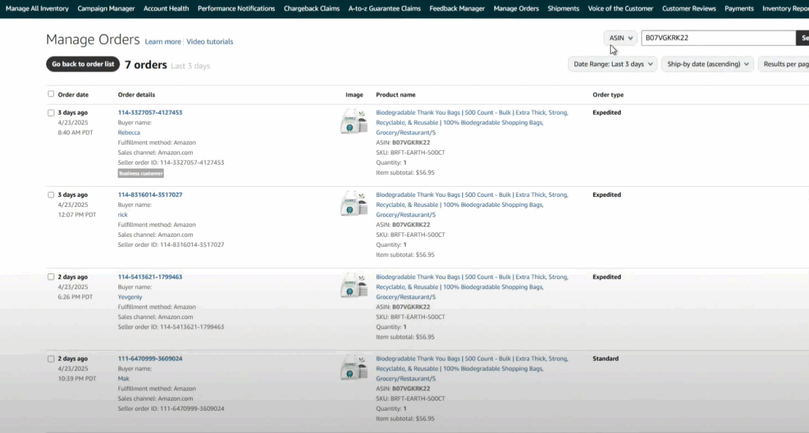Check order 114-8316014-3517027 checkbox
809x433 pixels.
[x=51, y=195]
